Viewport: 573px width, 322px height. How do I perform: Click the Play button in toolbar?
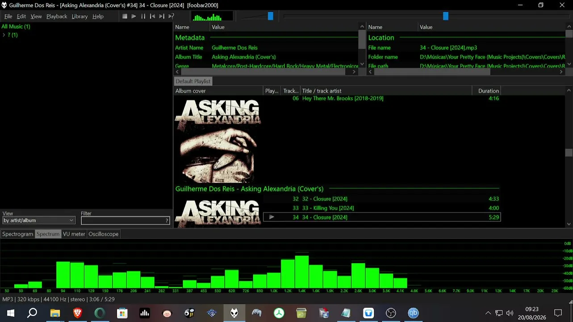pos(134,16)
